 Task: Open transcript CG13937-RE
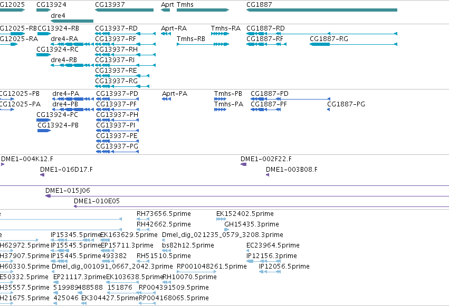click(x=116, y=71)
